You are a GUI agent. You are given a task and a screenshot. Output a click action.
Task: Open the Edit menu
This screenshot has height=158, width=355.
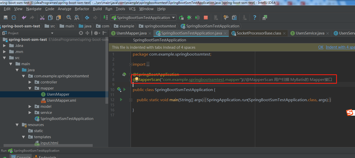(x=7, y=9)
